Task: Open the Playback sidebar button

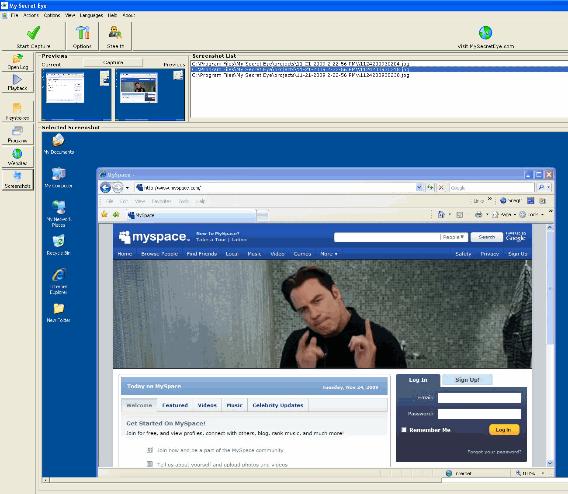Action: (17, 82)
